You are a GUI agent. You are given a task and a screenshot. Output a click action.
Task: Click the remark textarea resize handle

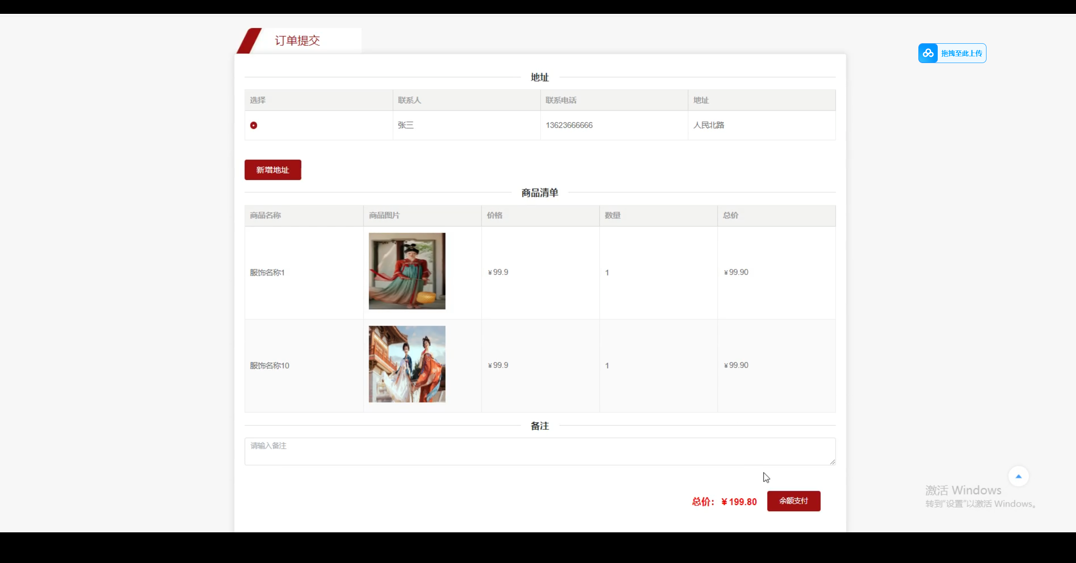tap(832, 462)
